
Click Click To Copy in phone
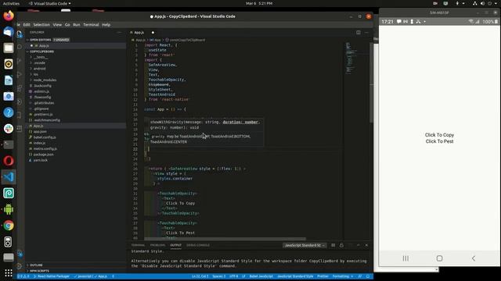439,135
